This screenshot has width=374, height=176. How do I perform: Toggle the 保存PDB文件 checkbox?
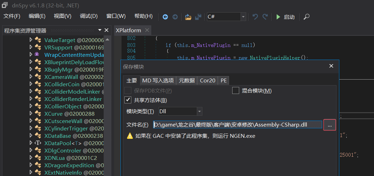click(x=128, y=91)
